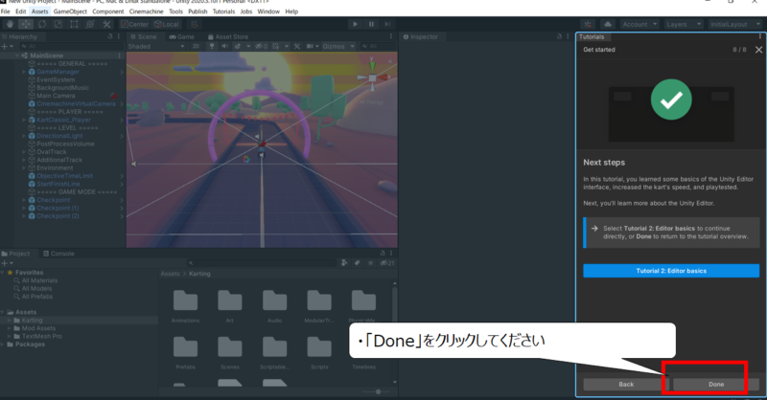Switch to the Console tab
Viewport: 767px width, 400px height.
(58, 254)
